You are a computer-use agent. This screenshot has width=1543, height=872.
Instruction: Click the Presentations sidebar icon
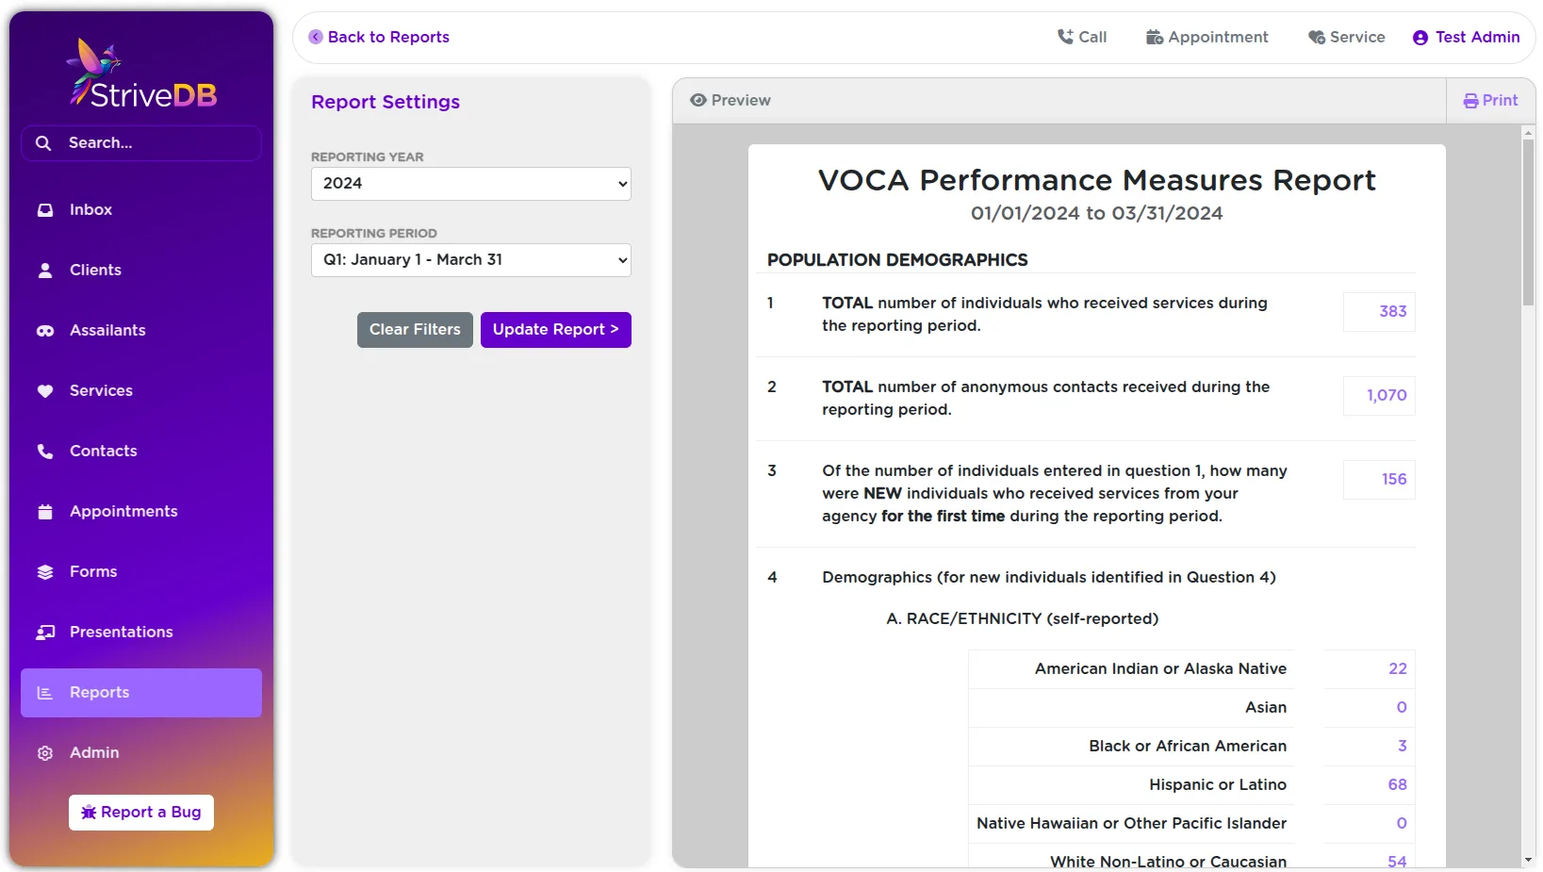point(45,632)
